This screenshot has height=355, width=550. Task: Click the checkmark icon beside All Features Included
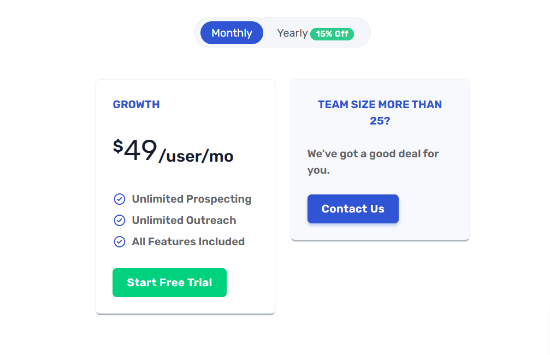point(119,241)
